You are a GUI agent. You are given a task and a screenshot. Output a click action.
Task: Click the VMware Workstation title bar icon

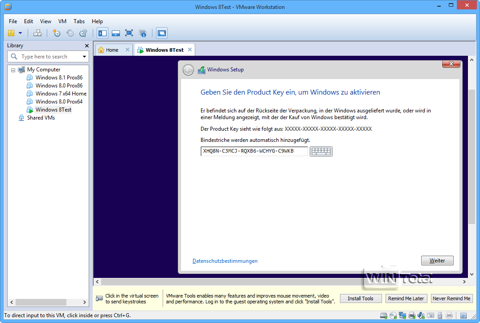pyautogui.click(x=8, y=6)
